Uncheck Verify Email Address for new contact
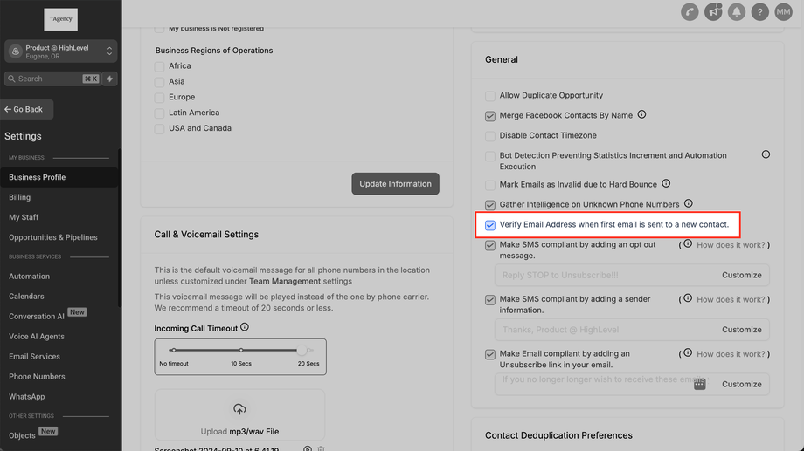The image size is (804, 451). point(490,225)
